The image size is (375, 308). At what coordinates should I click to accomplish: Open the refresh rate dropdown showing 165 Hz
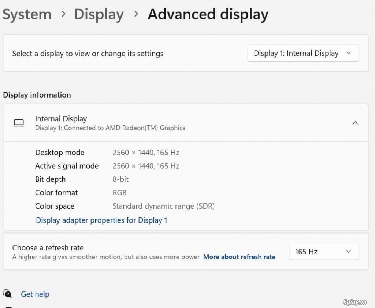pyautogui.click(x=324, y=252)
